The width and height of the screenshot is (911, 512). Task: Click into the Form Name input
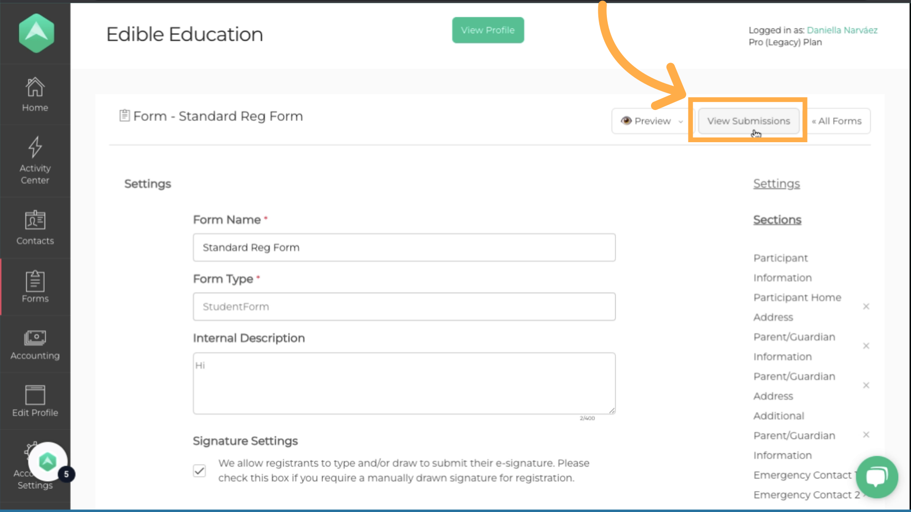point(404,247)
